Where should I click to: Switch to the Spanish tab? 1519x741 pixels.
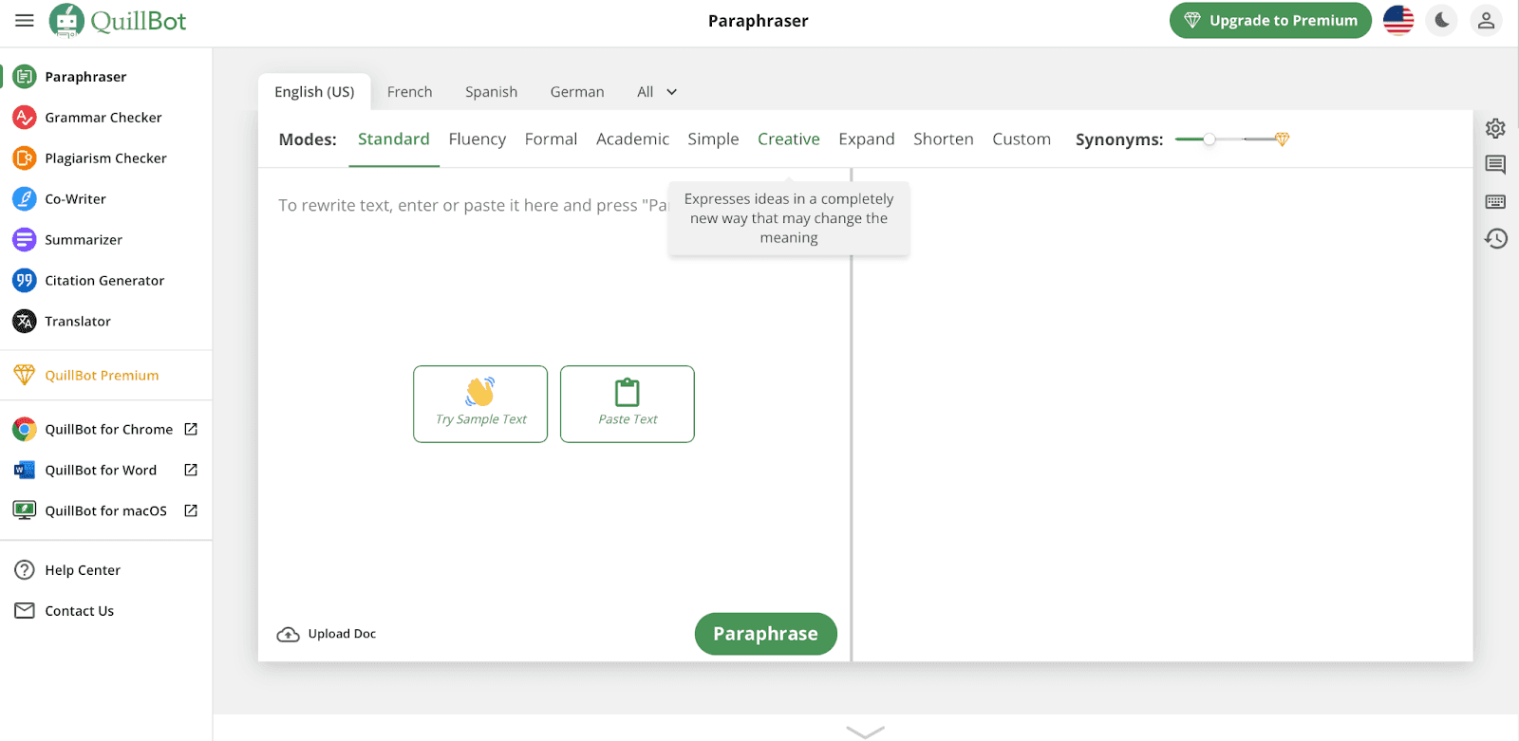tap(491, 92)
